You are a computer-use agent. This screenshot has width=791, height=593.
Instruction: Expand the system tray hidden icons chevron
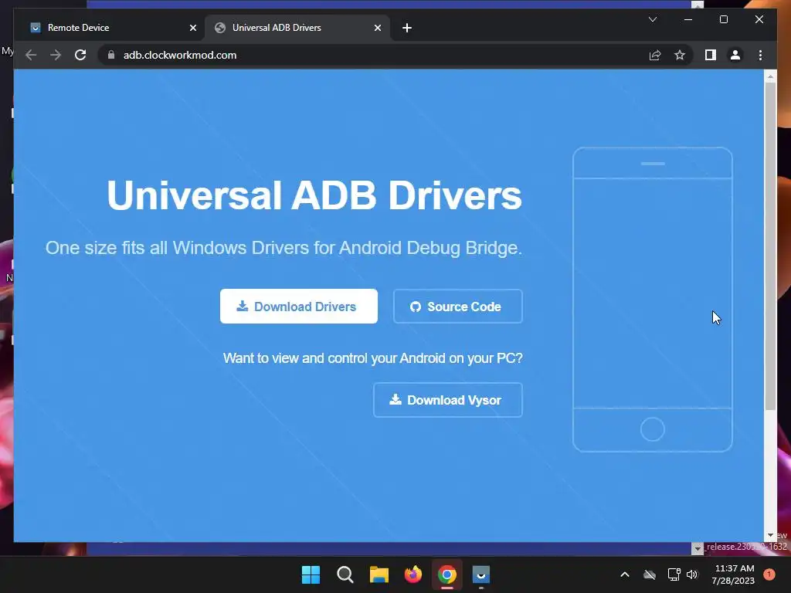(624, 574)
